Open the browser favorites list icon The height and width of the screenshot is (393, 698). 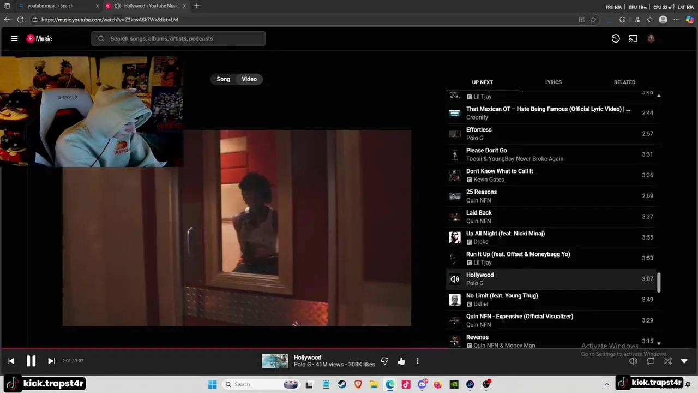650,20
